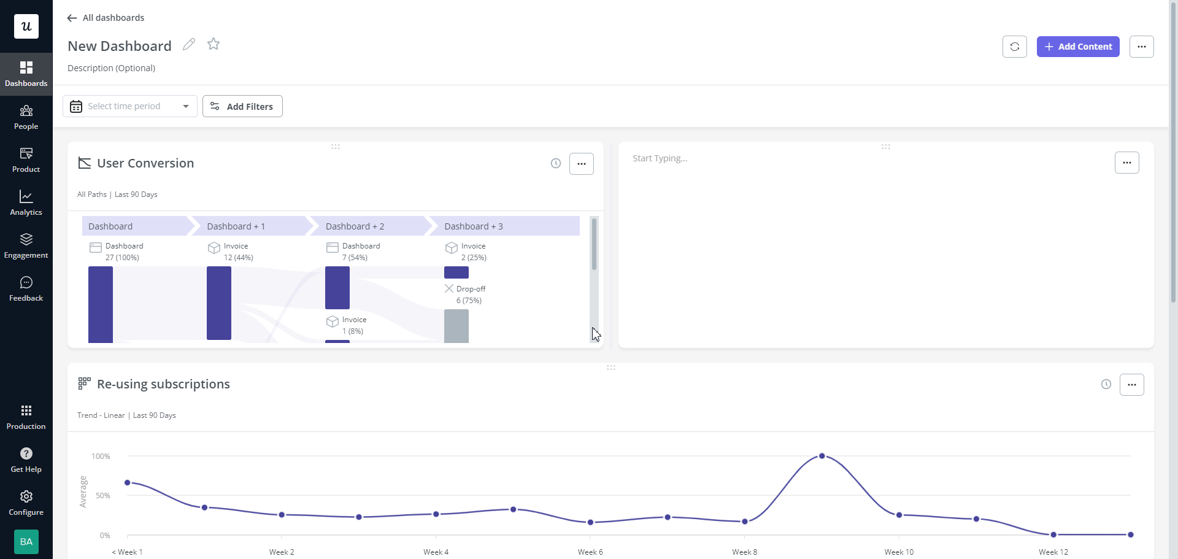This screenshot has width=1178, height=559.
Task: Open the People section in the sidebar
Action: (x=26, y=117)
